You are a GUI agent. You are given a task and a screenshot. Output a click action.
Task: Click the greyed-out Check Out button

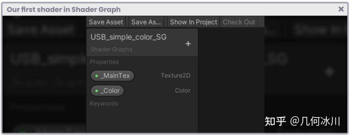[239, 22]
